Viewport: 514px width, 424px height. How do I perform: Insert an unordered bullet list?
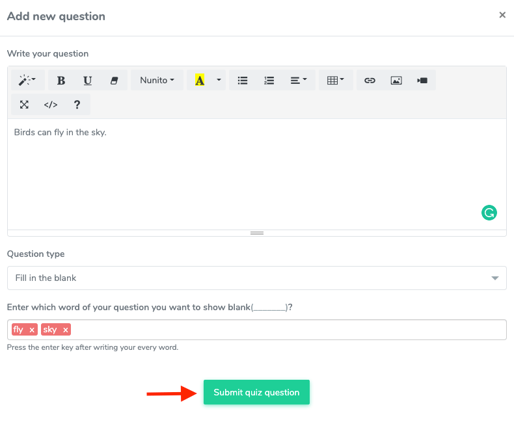(243, 81)
